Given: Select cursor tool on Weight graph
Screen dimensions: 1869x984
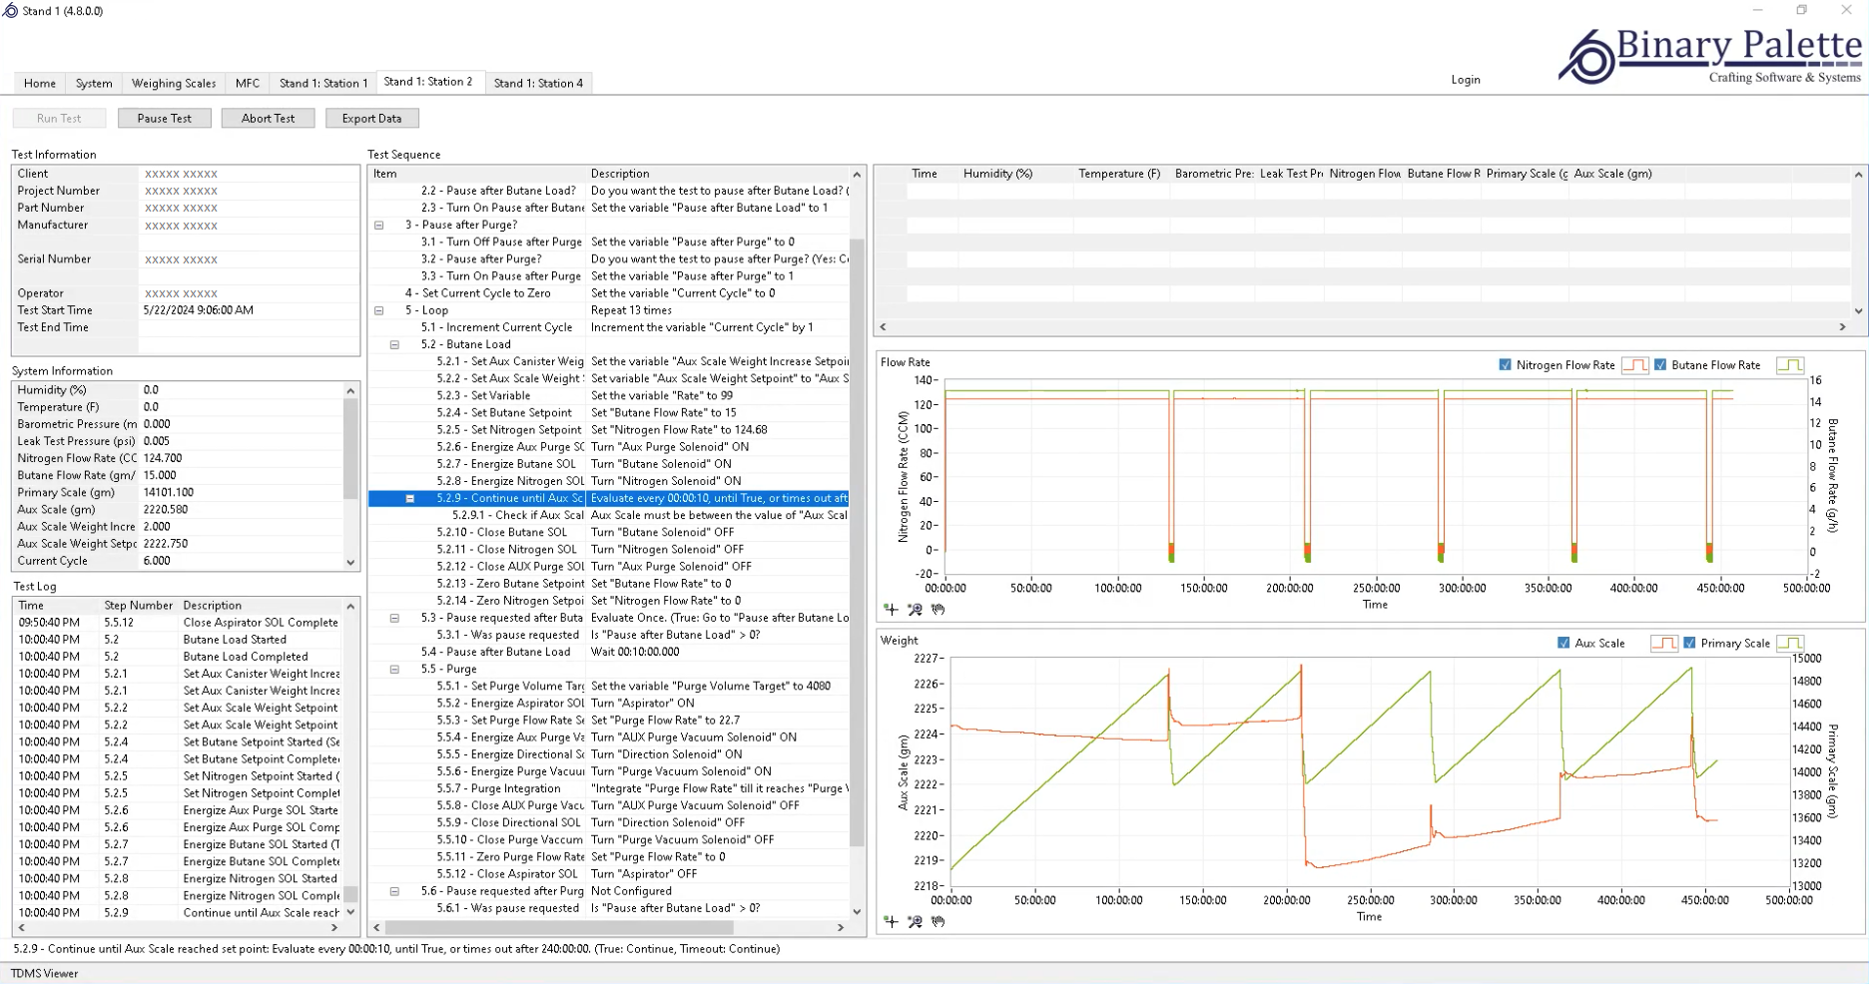Looking at the screenshot, I should click(891, 921).
